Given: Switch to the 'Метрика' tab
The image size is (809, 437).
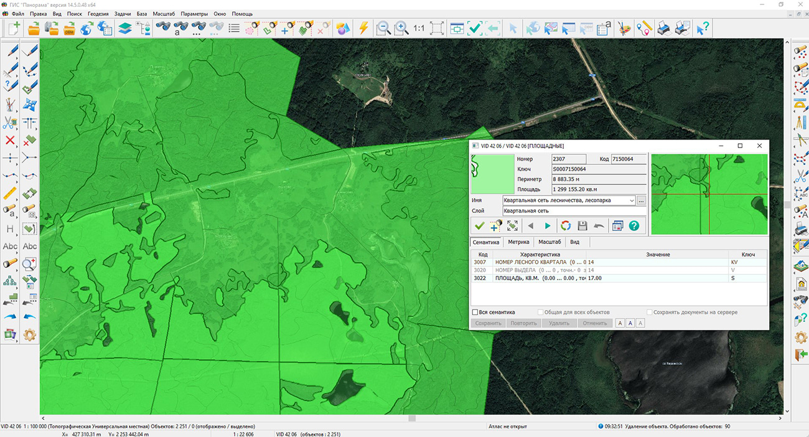Looking at the screenshot, I should click(x=518, y=242).
